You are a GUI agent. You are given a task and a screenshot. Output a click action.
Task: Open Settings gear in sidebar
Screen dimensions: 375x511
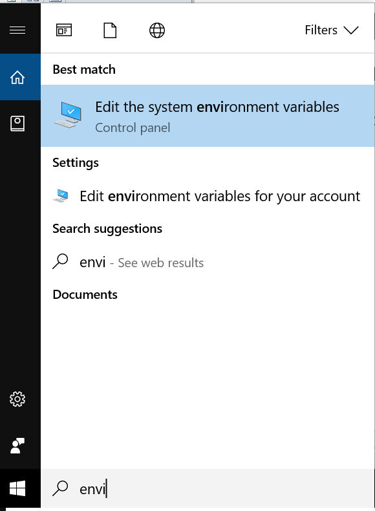point(17,399)
